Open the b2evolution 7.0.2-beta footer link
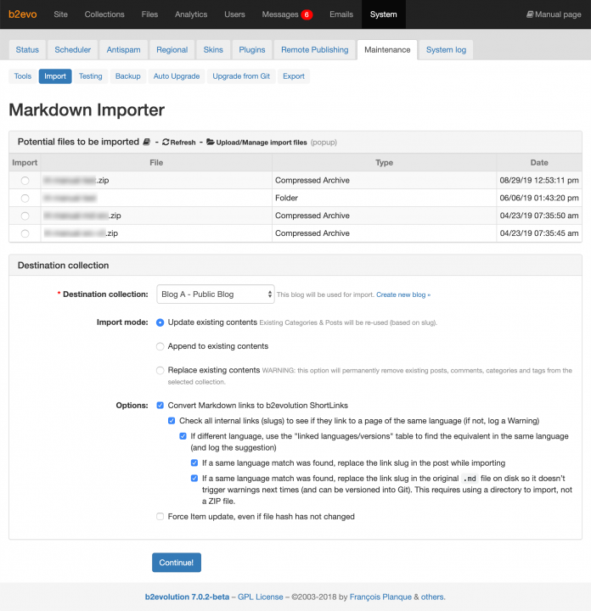 coord(187,597)
